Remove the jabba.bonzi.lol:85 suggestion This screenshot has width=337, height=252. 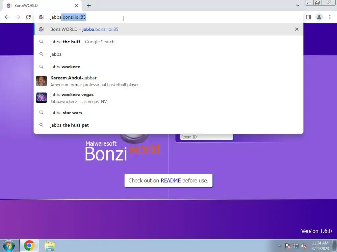tap(297, 29)
